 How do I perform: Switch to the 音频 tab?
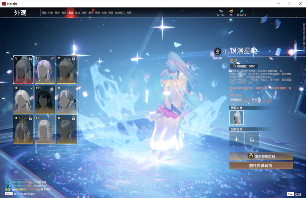coord(111,13)
